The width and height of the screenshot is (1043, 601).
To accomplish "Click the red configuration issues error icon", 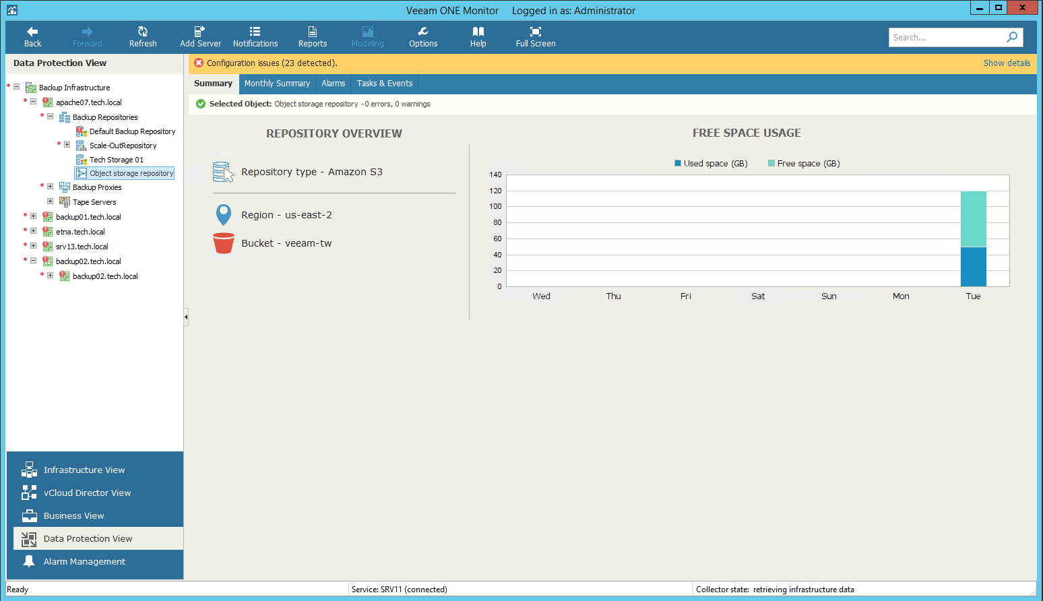I will [199, 63].
